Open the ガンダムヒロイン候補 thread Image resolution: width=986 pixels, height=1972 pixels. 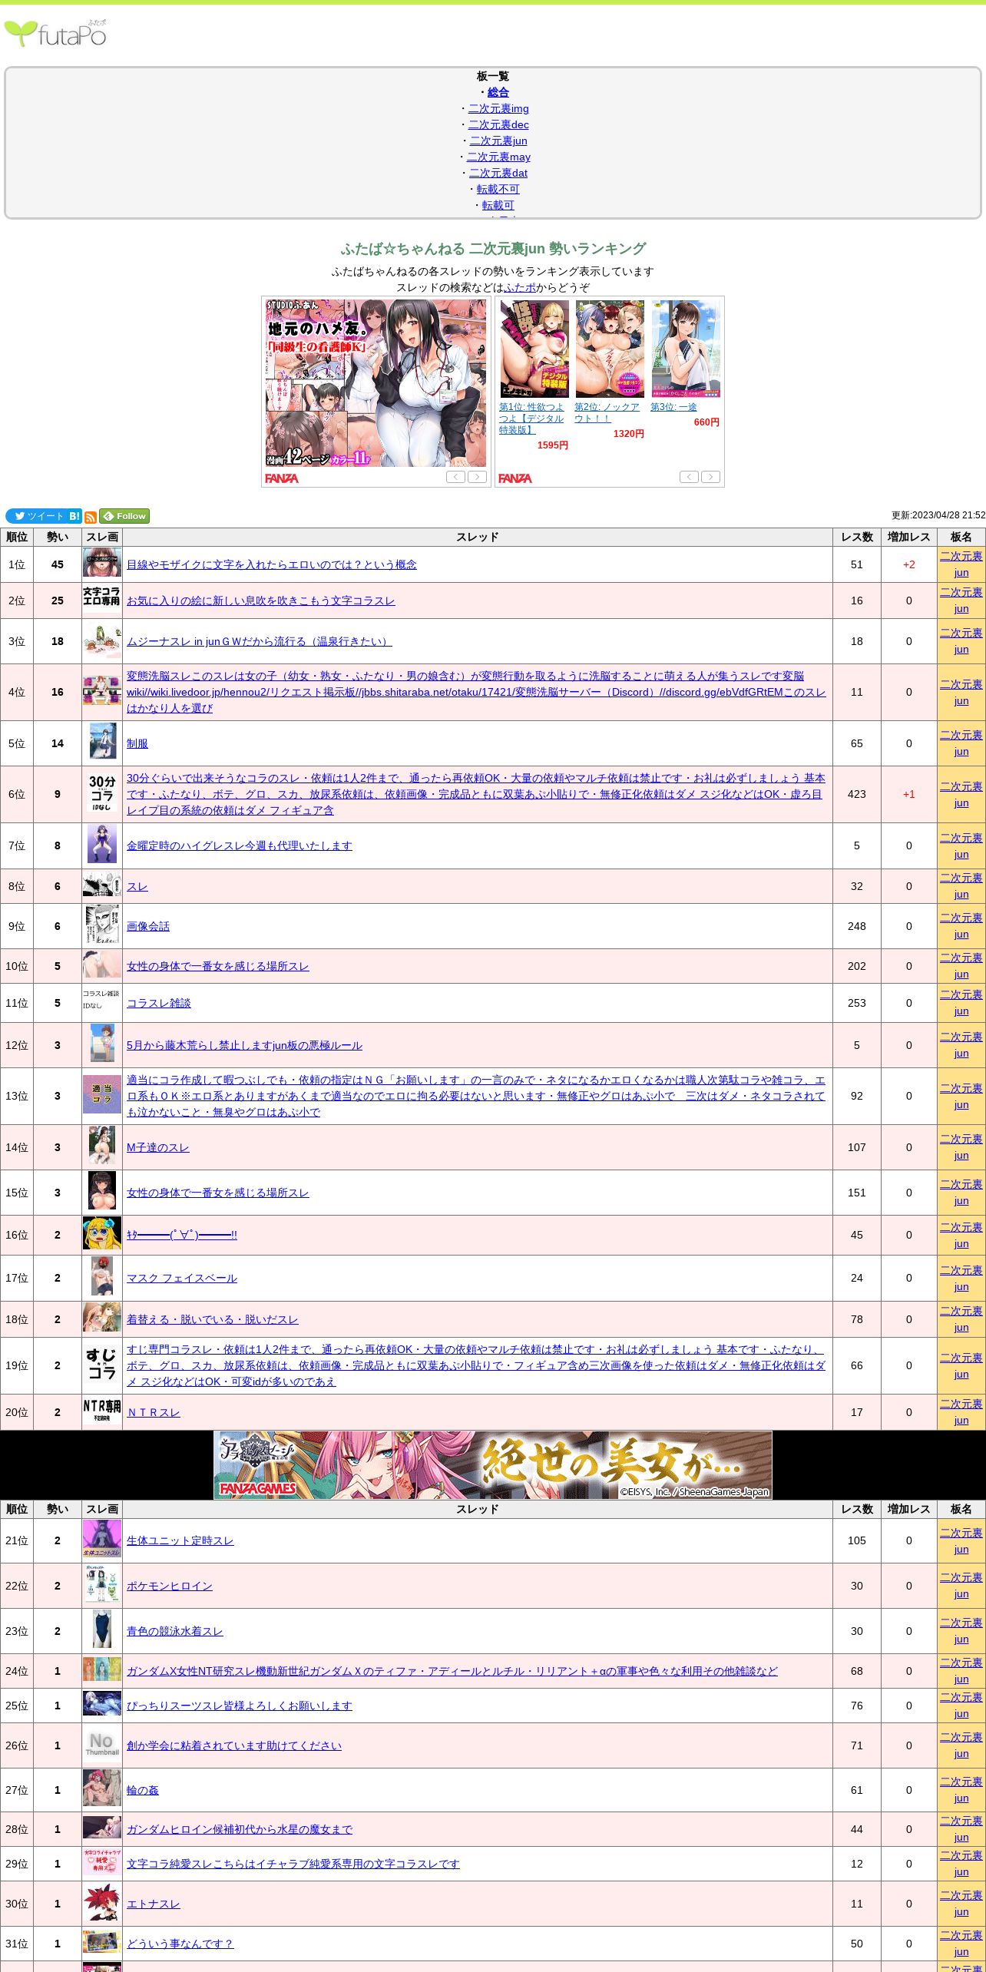tap(240, 1829)
